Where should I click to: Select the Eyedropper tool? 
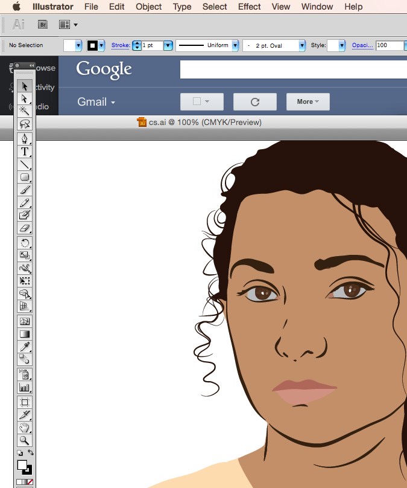pyautogui.click(x=25, y=347)
